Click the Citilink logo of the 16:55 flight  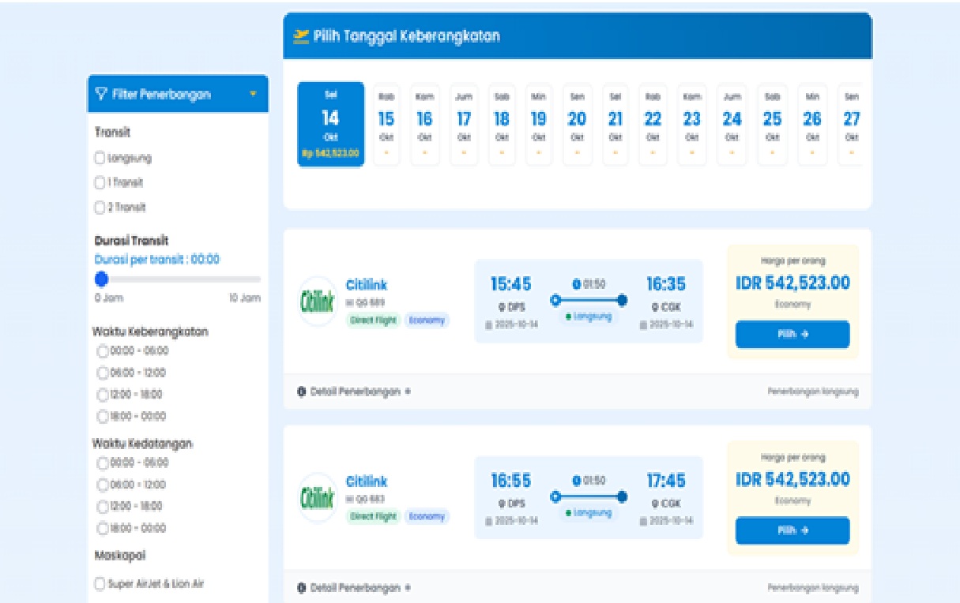tap(318, 498)
